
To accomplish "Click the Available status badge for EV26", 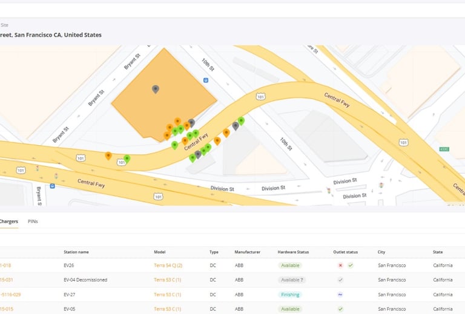I will point(290,265).
